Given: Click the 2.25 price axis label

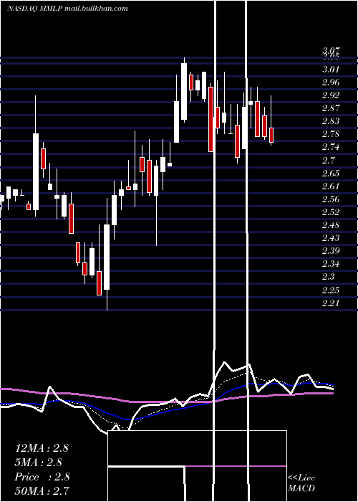Looking at the screenshot, I should pyautogui.click(x=331, y=290).
